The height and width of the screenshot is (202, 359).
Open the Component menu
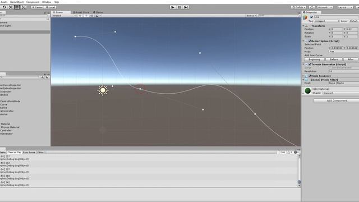[x=33, y=2]
